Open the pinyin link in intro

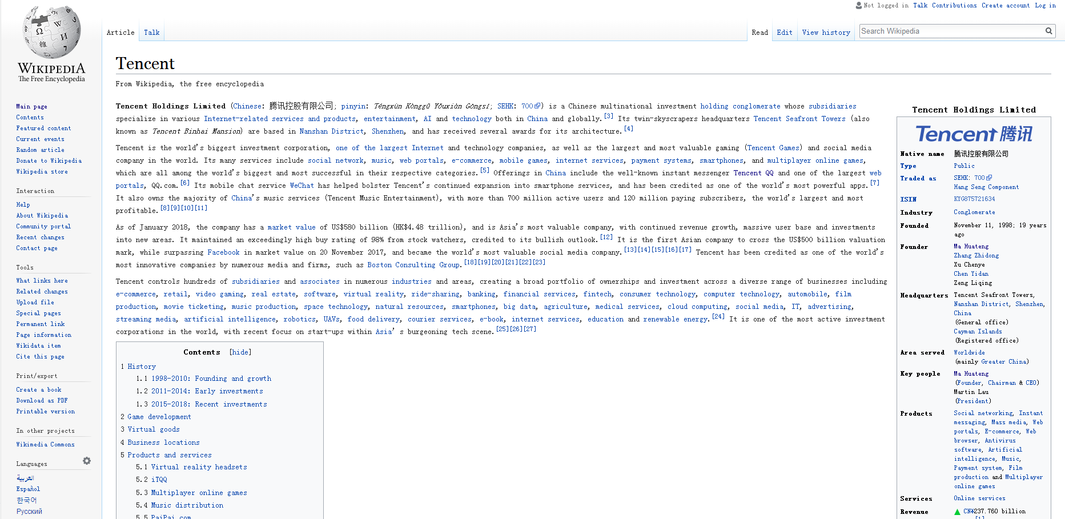(x=353, y=106)
